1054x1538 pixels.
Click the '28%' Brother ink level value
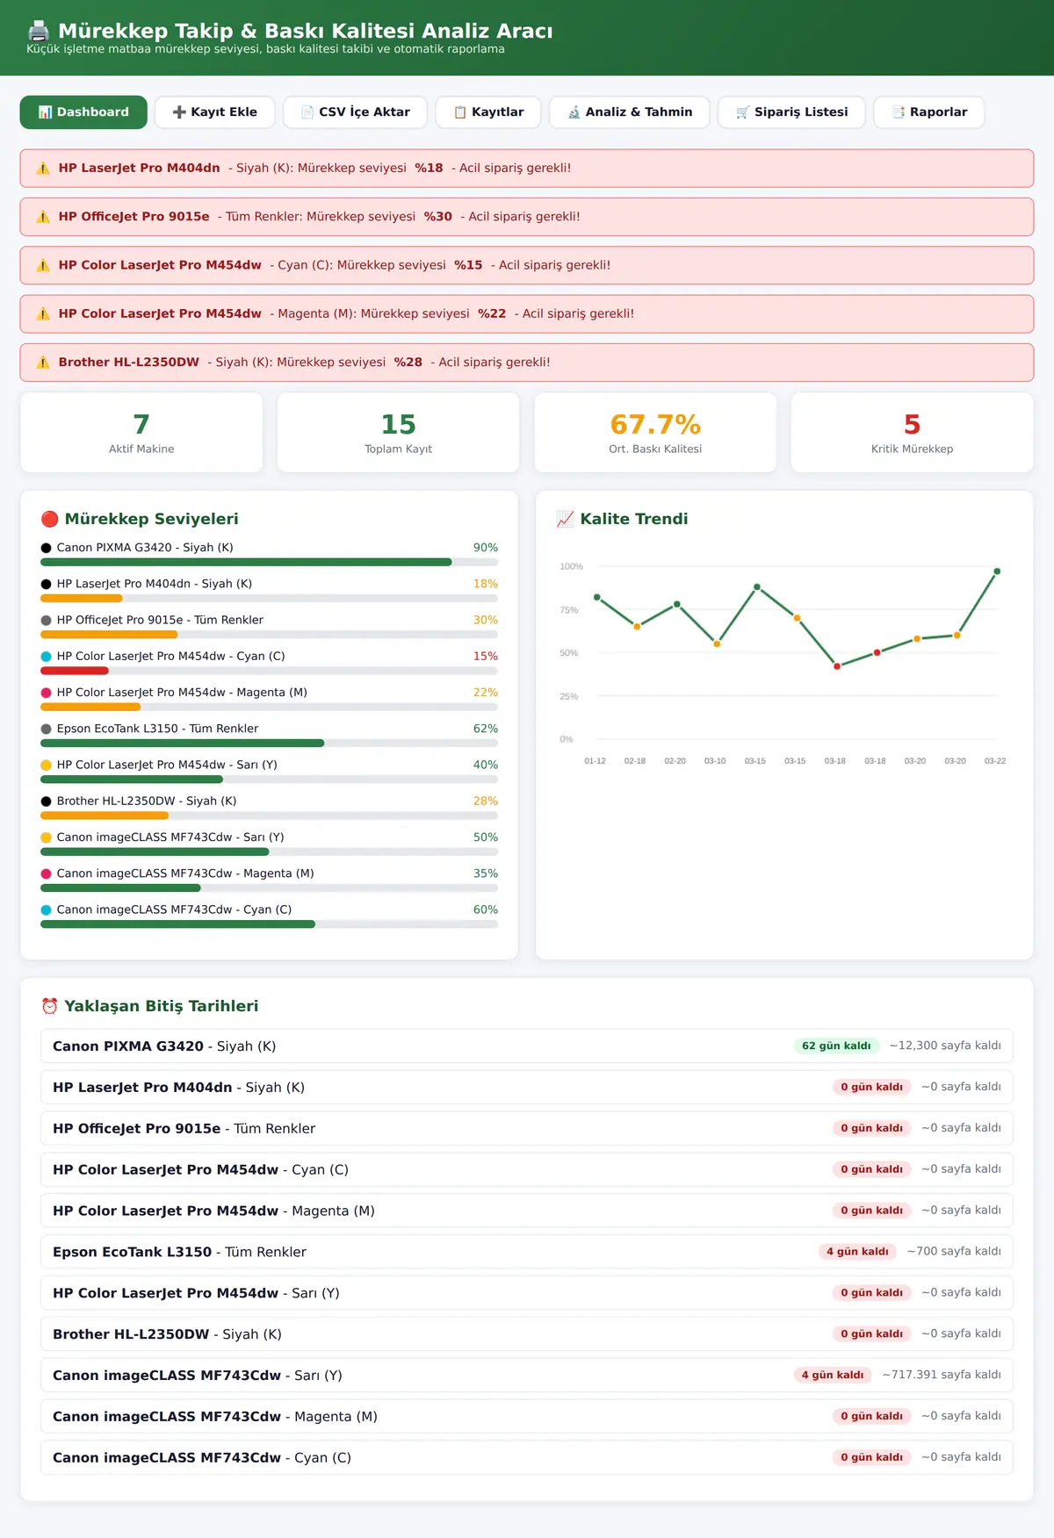click(486, 801)
